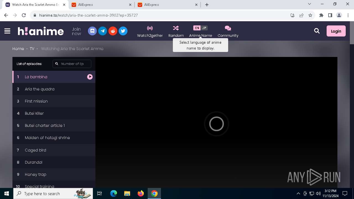Open the browser extensions menu
This screenshot has height=199, width=354.
[x=321, y=15]
